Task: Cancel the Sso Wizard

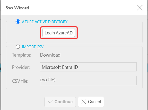Action: point(91,102)
